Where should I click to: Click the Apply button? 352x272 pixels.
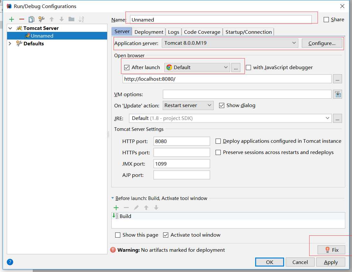click(x=331, y=262)
